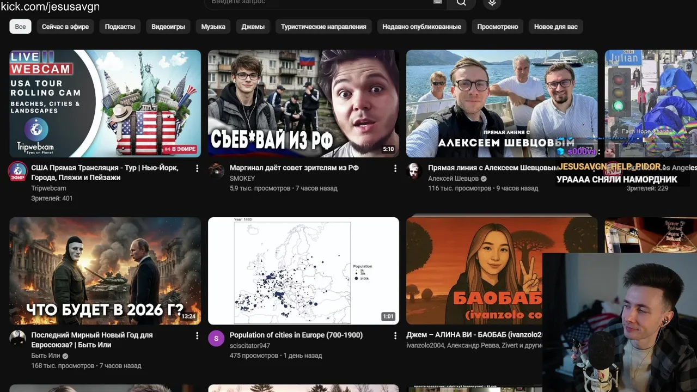Open the USA Tour Rolling Cam thumbnail
The image size is (697, 392).
point(105,103)
